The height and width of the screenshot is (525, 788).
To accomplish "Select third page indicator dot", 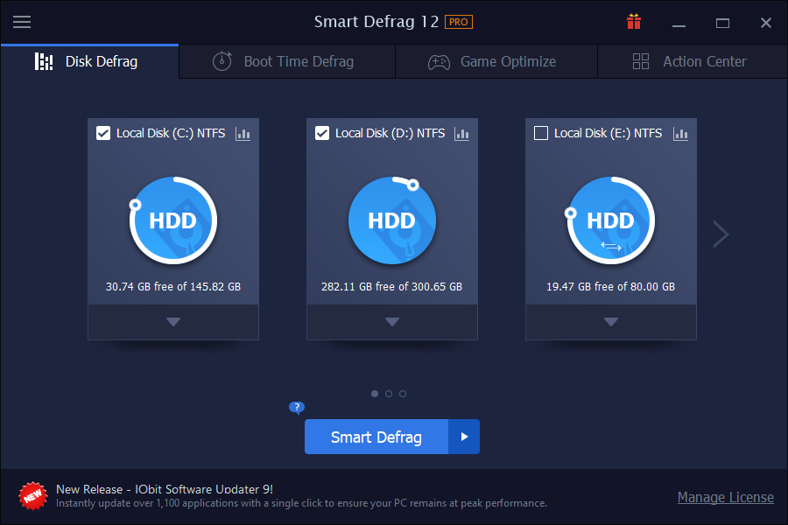I will point(403,394).
